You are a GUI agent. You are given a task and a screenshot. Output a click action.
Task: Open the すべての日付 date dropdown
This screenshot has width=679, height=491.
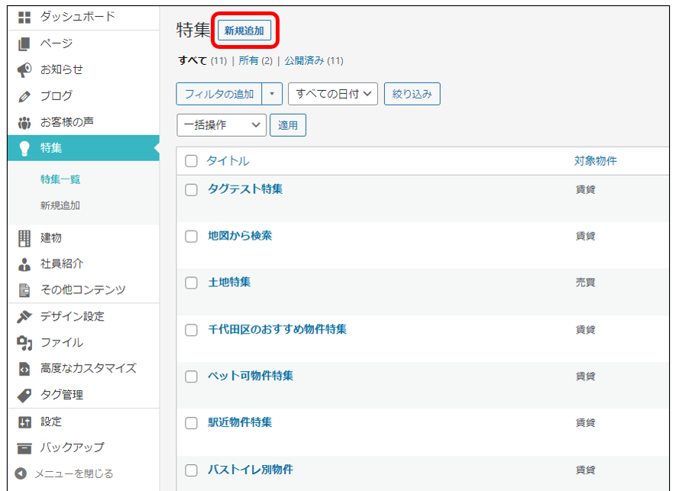(x=333, y=94)
